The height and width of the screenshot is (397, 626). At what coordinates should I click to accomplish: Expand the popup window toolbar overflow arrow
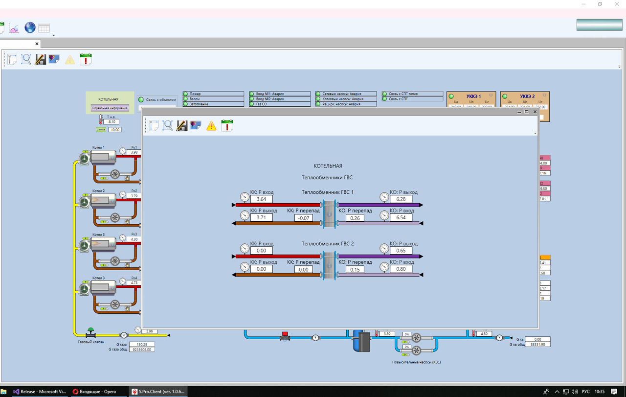[x=535, y=133]
